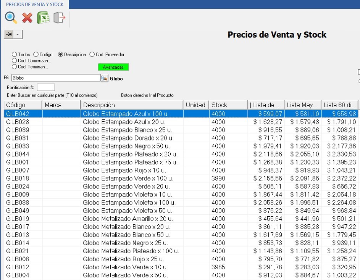Select the Cod. Terminan radio option

pos(15,67)
